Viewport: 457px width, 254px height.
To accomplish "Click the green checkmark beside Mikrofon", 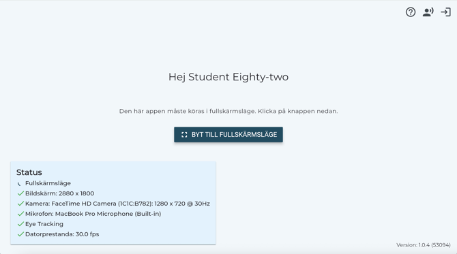I will pyautogui.click(x=20, y=214).
